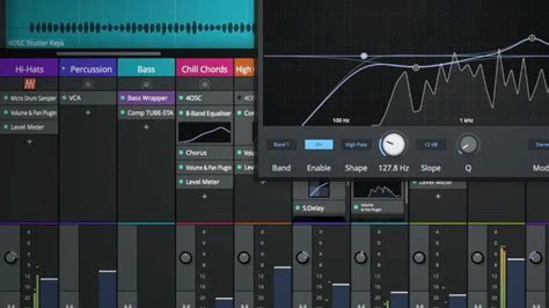Click the EQ curve thumbnail on Chill Chords
Image resolution: width=549 pixels, height=308 pixels.
coord(205,133)
